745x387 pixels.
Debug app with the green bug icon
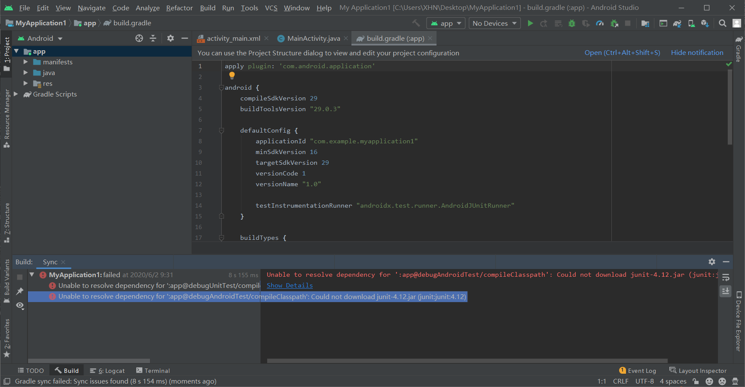(572, 23)
